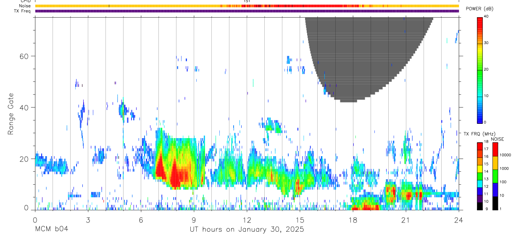
Task: Click the POWER (dB) color bar
Action: 480,70
